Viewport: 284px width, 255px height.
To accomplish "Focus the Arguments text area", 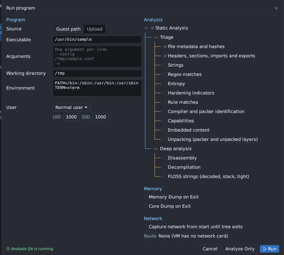I will 97,57.
